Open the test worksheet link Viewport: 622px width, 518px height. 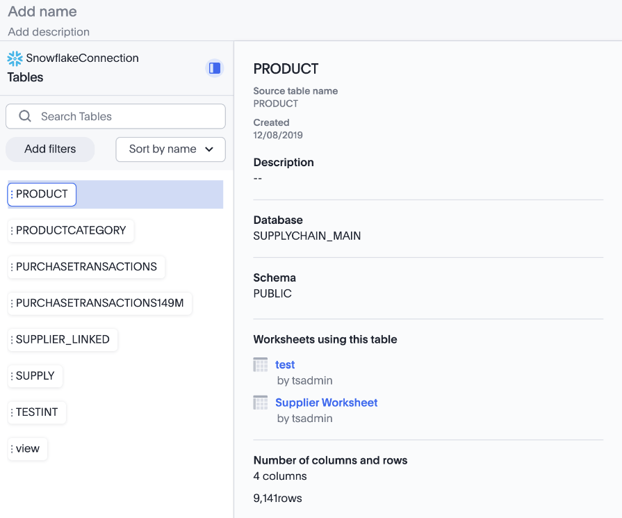[285, 365]
